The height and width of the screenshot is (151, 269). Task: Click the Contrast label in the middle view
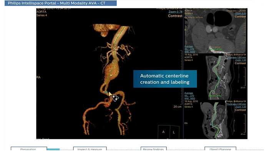pyautogui.click(x=240, y=63)
